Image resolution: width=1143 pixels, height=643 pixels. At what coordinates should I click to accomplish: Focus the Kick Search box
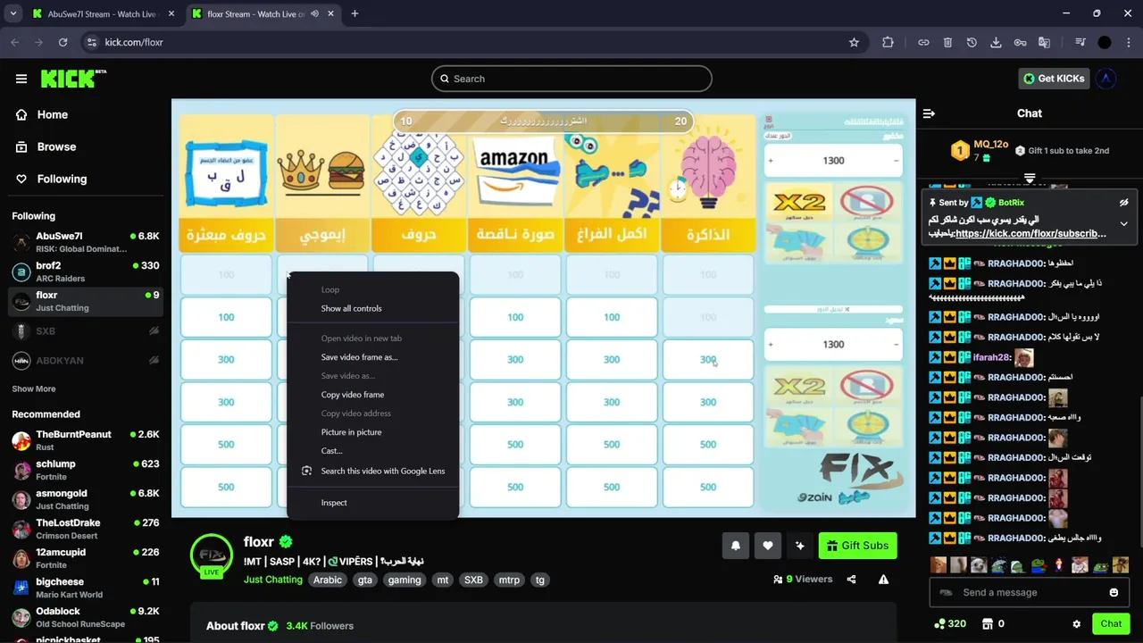571,79
